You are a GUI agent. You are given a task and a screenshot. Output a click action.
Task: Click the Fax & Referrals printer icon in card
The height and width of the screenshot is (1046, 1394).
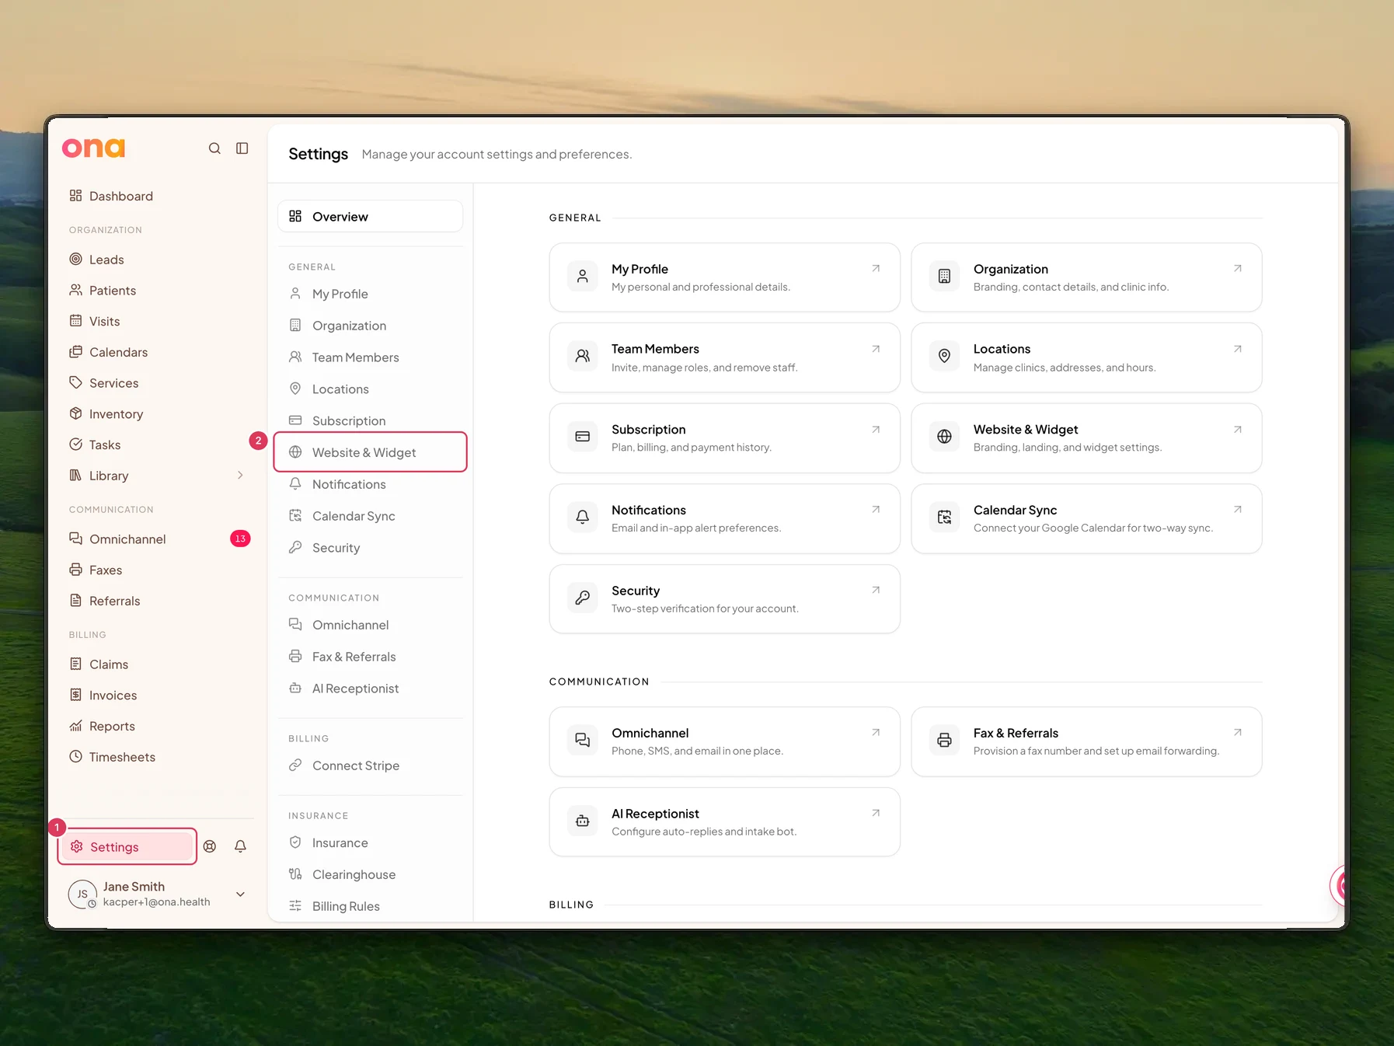(x=944, y=740)
